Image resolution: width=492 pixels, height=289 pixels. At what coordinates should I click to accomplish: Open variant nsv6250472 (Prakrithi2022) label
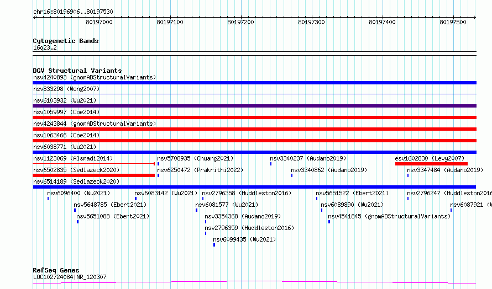[x=200, y=170]
